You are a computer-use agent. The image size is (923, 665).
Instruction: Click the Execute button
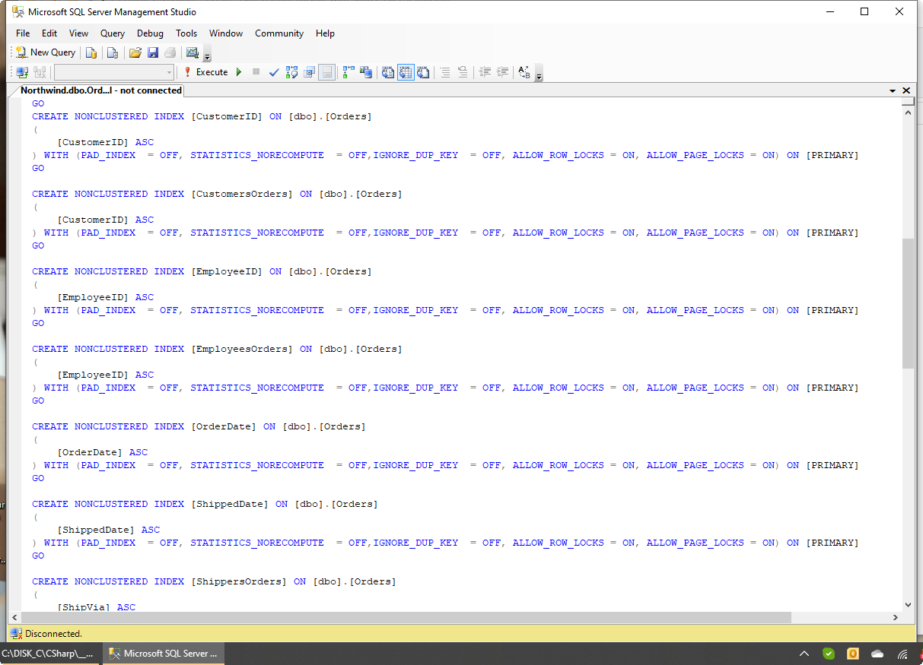[x=205, y=72]
